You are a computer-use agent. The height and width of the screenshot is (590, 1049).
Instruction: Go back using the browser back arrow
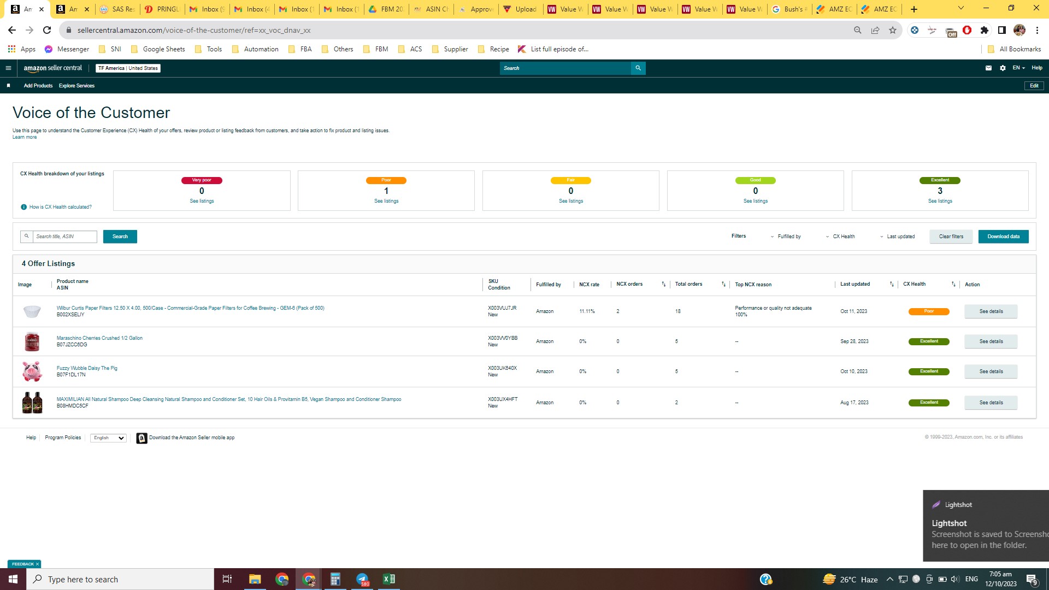pos(12,30)
